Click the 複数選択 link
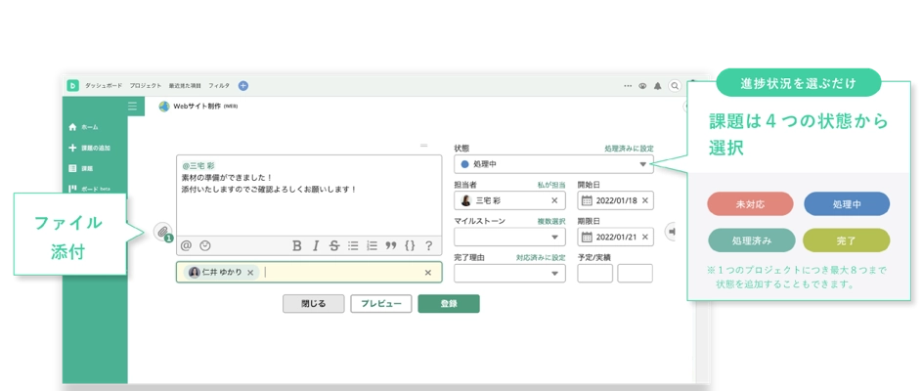This screenshot has width=922, height=391. (551, 221)
